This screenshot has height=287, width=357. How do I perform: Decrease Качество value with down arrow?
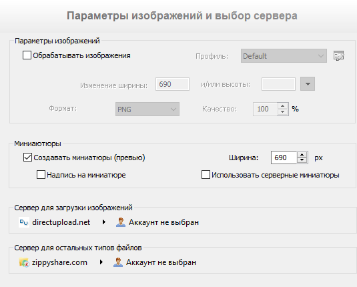click(x=282, y=112)
